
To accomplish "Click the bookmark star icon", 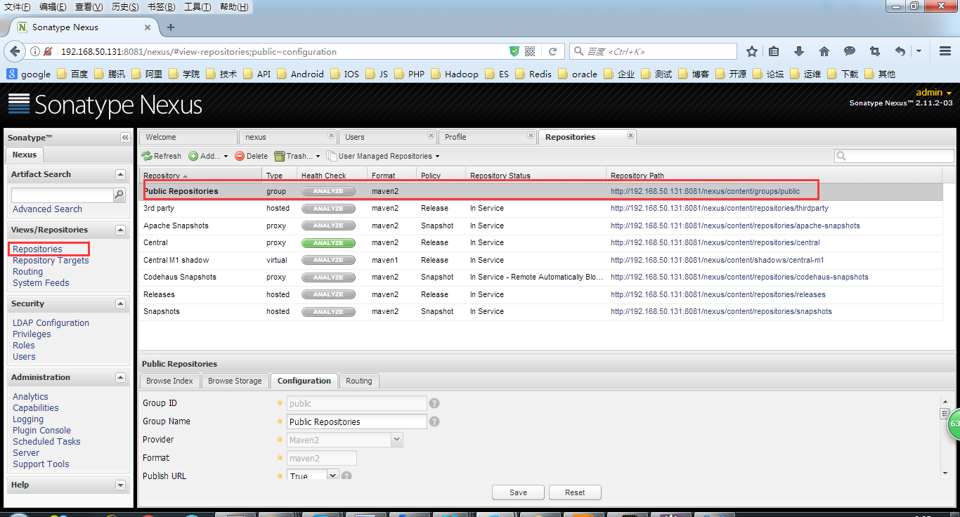I will 752,51.
